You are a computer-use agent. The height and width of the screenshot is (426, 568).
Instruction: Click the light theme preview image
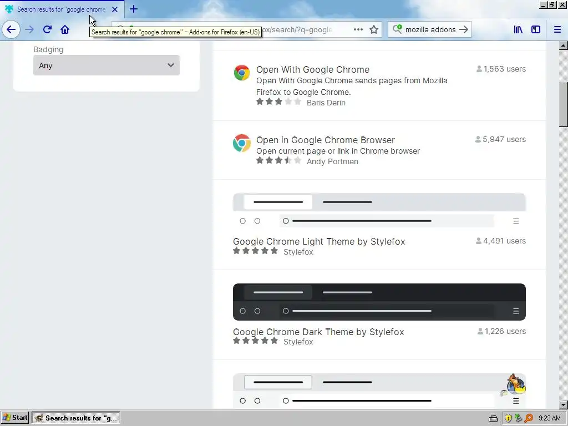(379, 210)
